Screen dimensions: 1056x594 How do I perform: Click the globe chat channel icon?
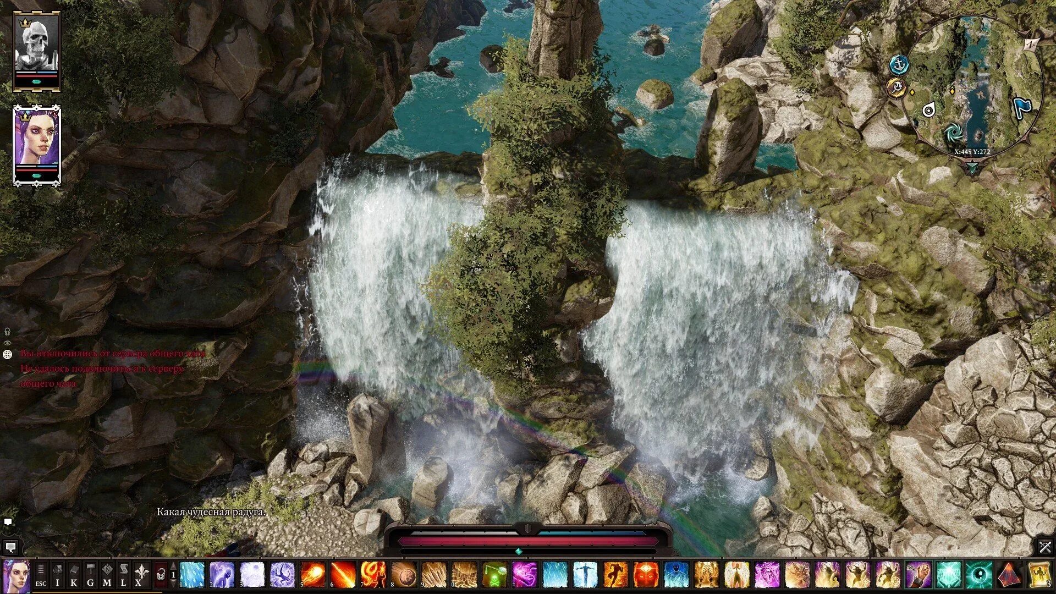pyautogui.click(x=8, y=354)
